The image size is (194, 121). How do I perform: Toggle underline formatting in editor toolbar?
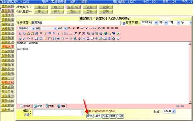[x=78, y=28]
